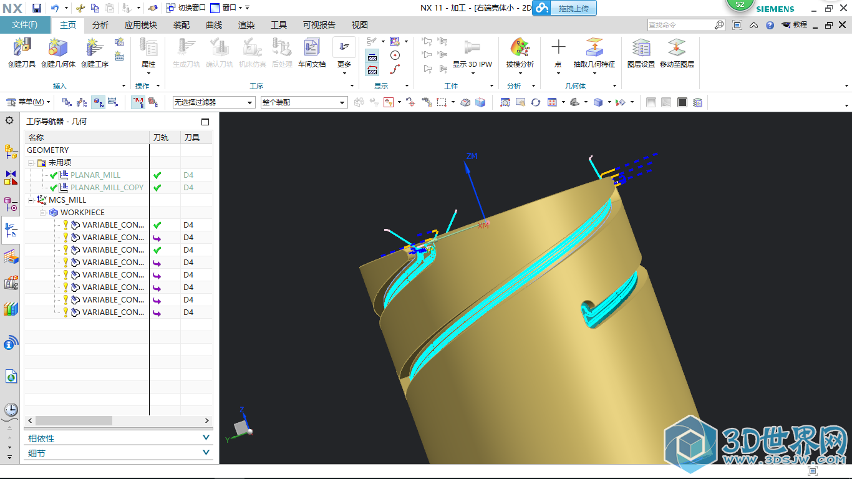The height and width of the screenshot is (479, 852).
Task: Click the 教程 tutorial button
Action: click(x=793, y=25)
